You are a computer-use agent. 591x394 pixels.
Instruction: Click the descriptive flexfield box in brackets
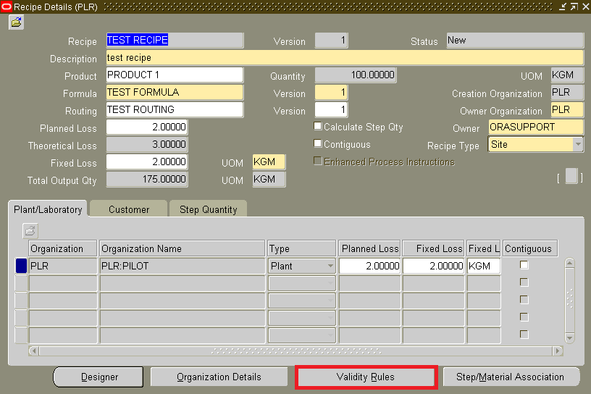click(x=571, y=176)
